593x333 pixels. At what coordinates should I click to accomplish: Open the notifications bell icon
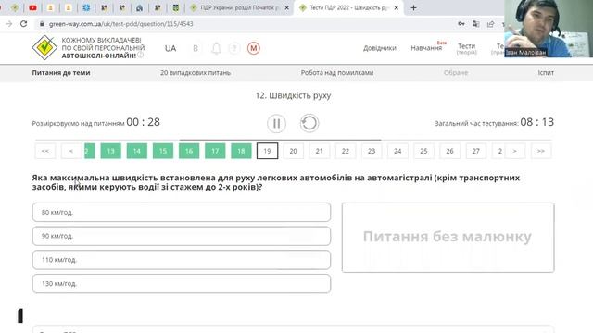point(216,48)
